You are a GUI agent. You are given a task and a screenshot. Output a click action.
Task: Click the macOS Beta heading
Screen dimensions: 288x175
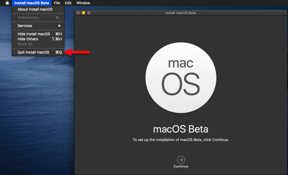click(181, 129)
